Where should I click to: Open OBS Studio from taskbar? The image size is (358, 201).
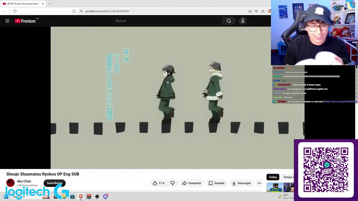[97, 197]
